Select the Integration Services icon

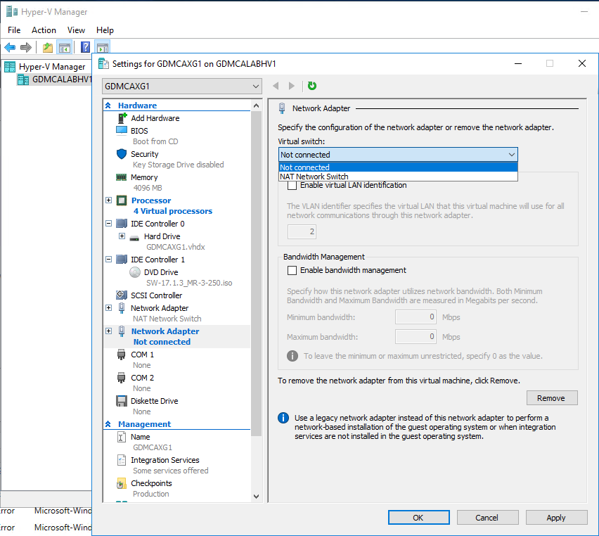tap(122, 460)
